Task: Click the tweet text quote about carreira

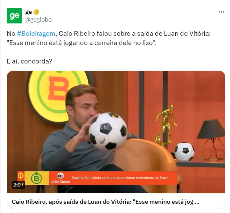Action: (81, 43)
